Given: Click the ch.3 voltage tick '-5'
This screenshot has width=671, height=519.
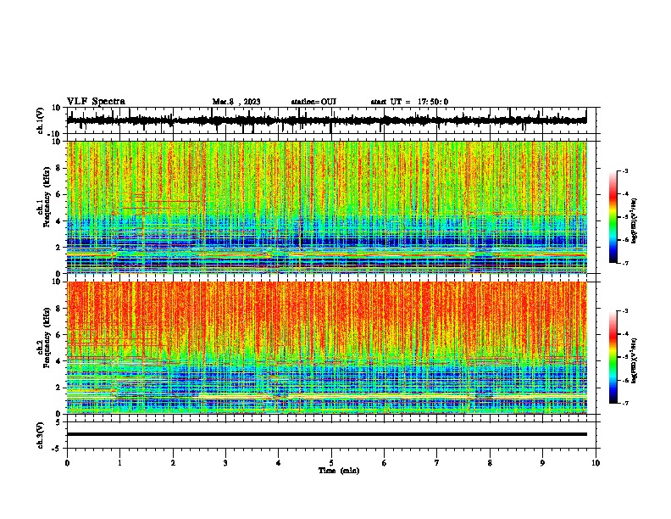Looking at the screenshot, I should pos(57,449).
